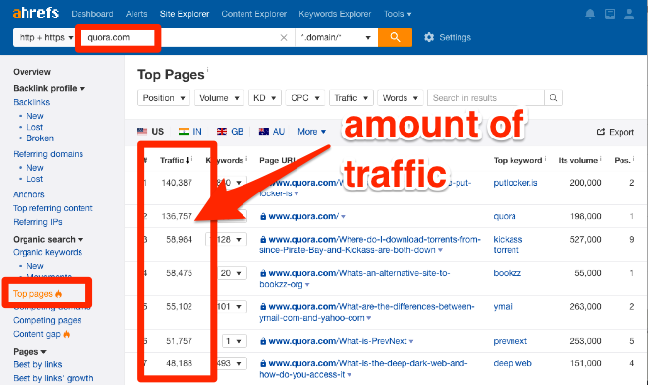Open Referring IPs in the sidebar
This screenshot has height=385, width=648.
pos(37,222)
